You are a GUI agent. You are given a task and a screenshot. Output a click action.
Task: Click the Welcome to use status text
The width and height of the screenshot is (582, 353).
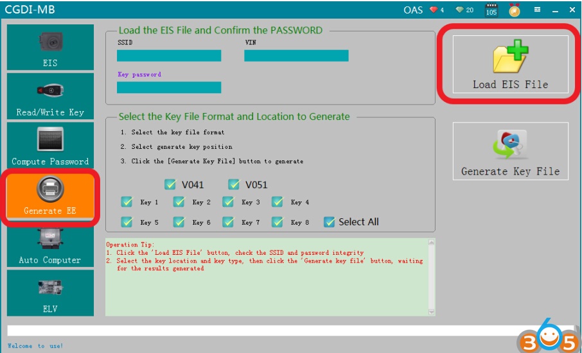point(35,346)
